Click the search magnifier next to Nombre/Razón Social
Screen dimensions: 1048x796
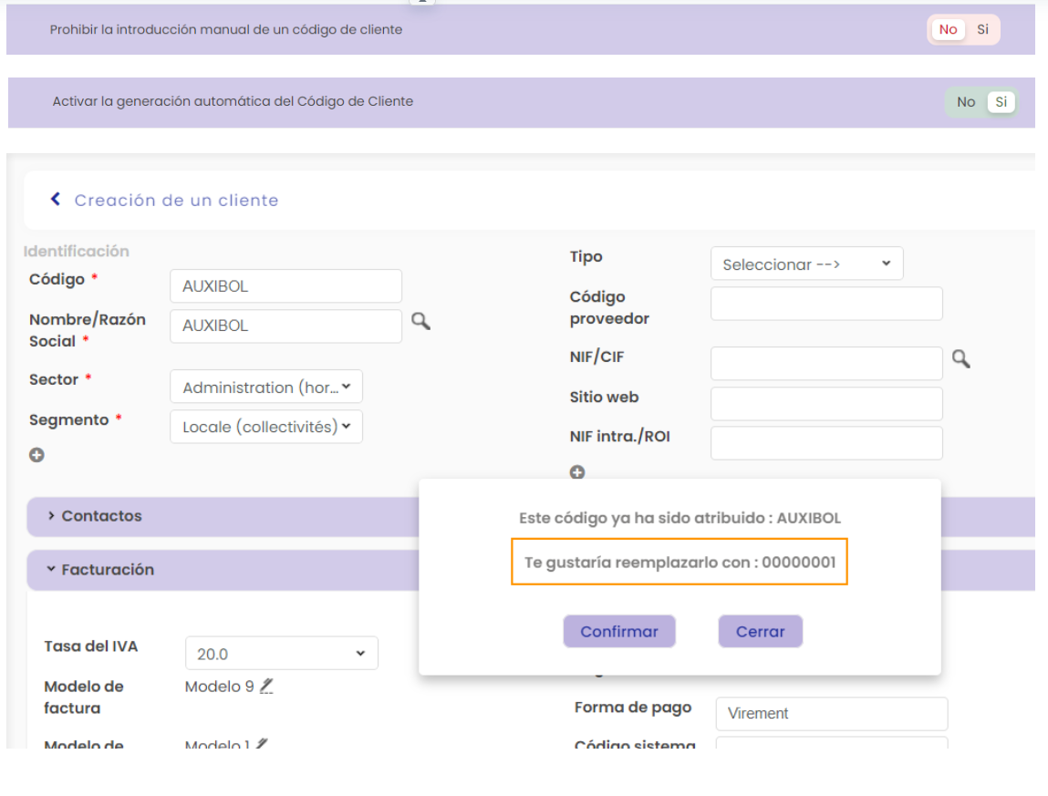tap(420, 321)
